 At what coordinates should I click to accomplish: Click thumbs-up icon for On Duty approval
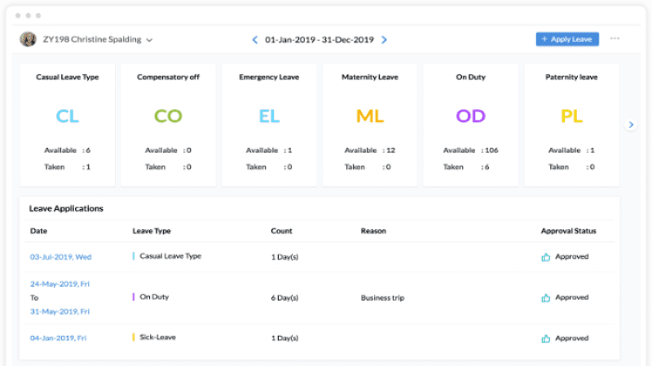[546, 298]
